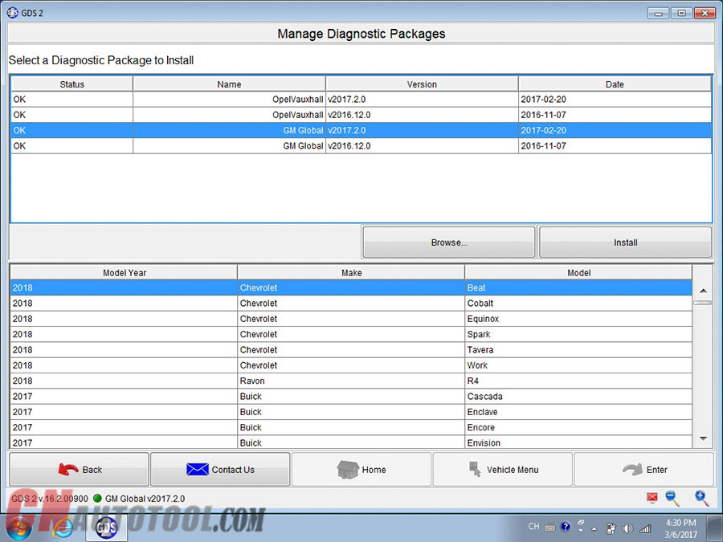Viewport: 723px width, 542px height.
Task: Open Contact Us
Action: tap(220, 469)
